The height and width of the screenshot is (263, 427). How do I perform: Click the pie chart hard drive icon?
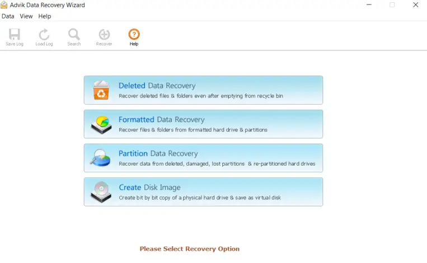tap(101, 124)
